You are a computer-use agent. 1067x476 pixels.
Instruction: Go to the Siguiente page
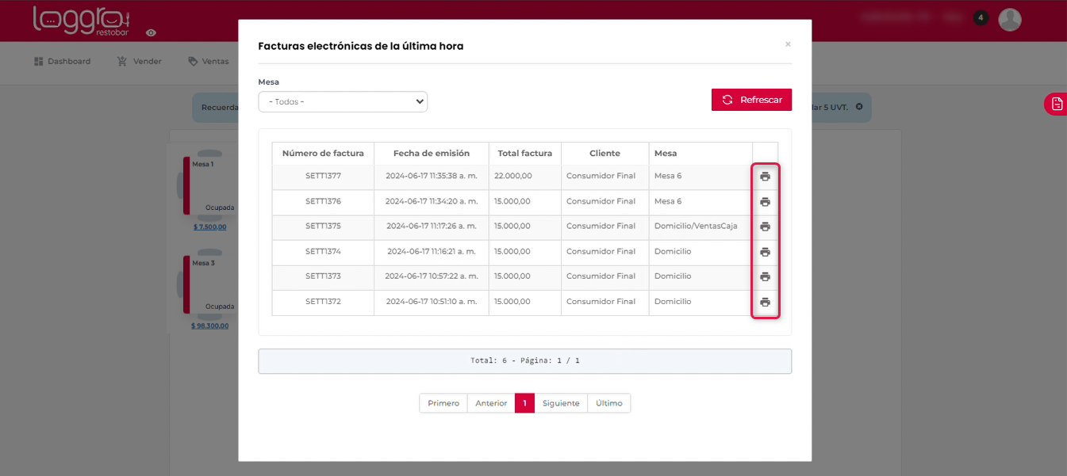point(561,403)
